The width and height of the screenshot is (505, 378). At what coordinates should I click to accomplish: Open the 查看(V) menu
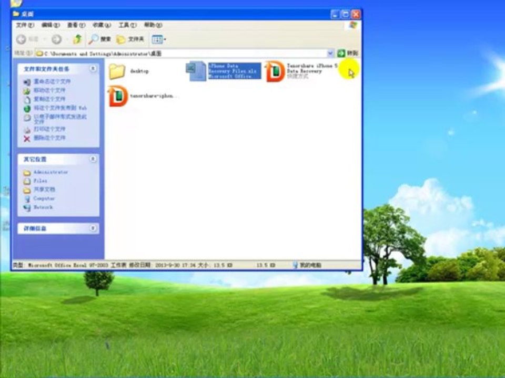76,25
